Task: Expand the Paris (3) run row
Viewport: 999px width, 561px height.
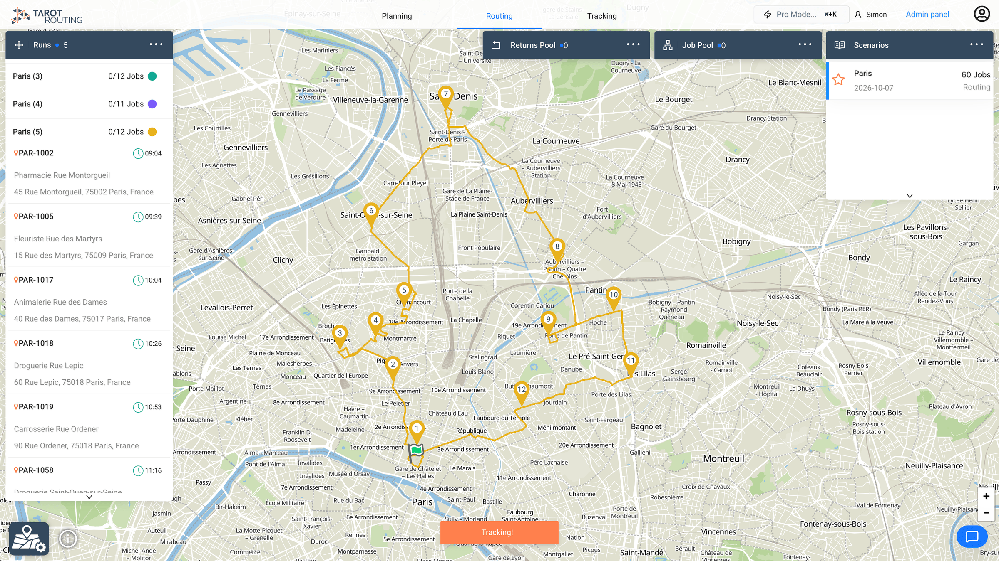Action: [89, 76]
